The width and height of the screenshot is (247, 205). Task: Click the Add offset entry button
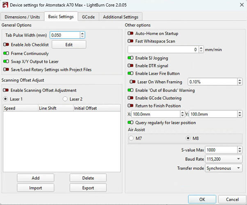tap(36, 178)
